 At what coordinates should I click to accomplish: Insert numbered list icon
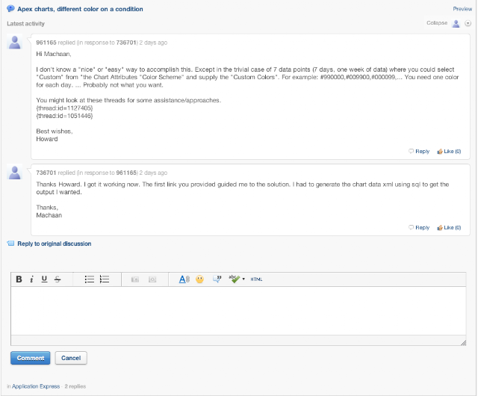(x=105, y=279)
